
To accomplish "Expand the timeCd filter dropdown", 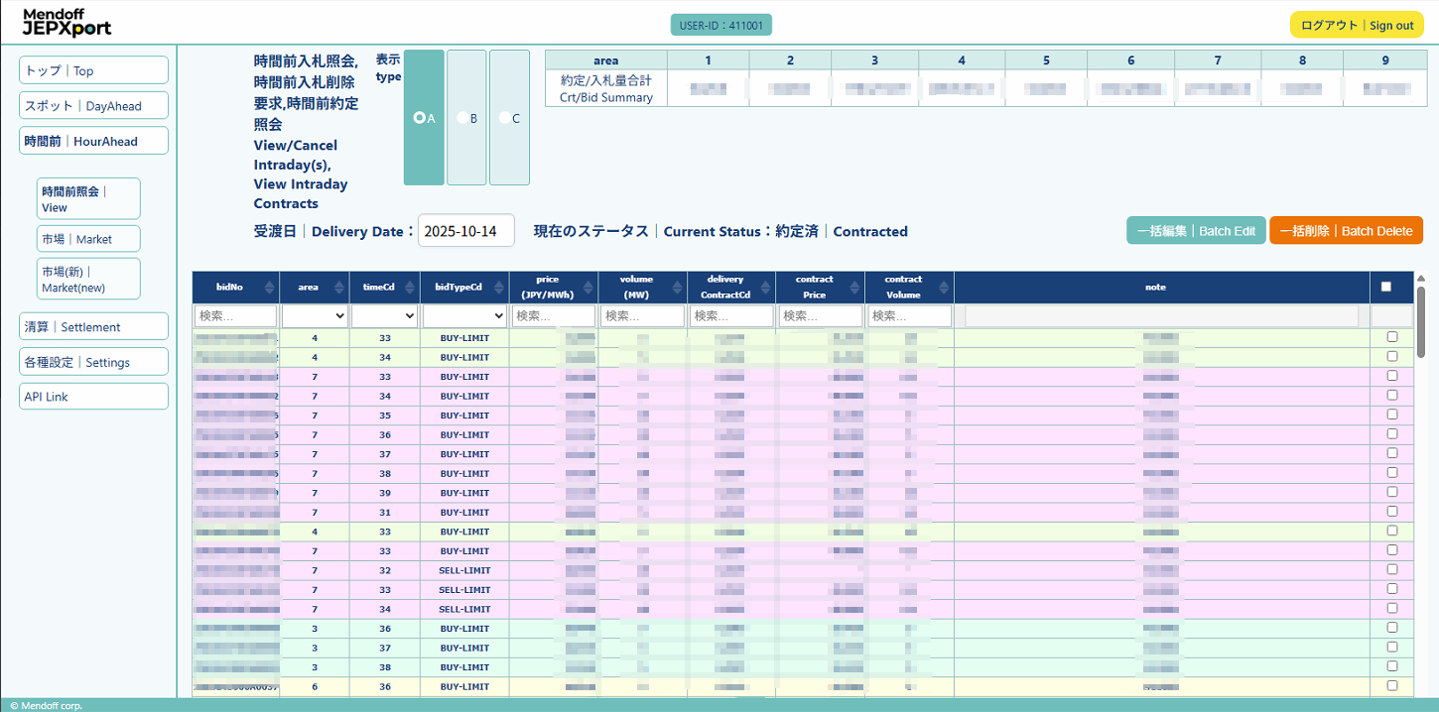I will (384, 315).
